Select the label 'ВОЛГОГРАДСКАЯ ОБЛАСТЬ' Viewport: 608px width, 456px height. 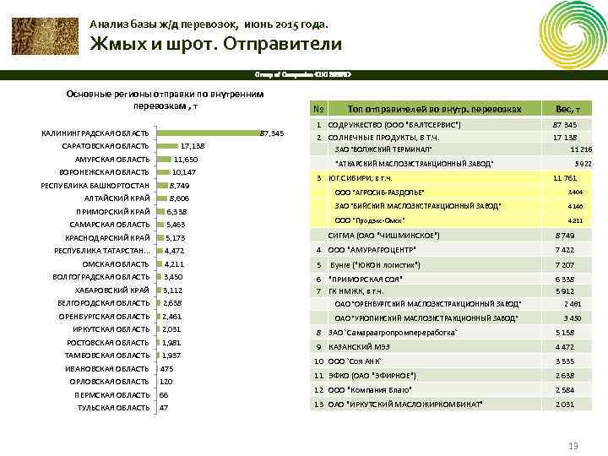point(100,277)
